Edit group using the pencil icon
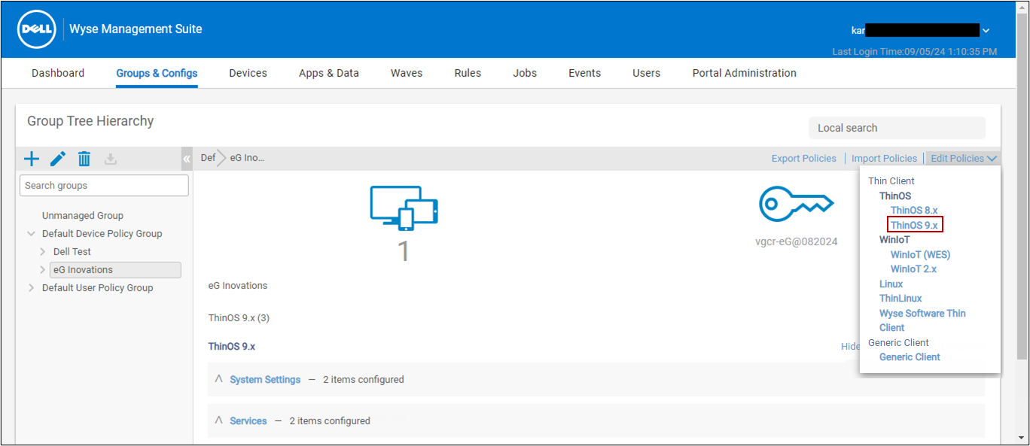This screenshot has width=1030, height=446. [x=58, y=159]
